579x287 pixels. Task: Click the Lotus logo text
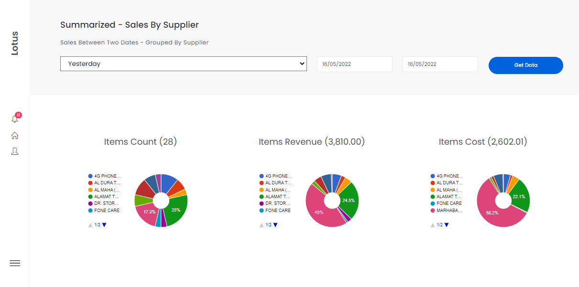tap(15, 43)
